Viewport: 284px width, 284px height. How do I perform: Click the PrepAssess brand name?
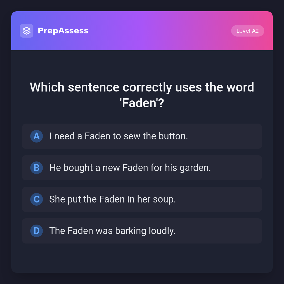point(63,31)
